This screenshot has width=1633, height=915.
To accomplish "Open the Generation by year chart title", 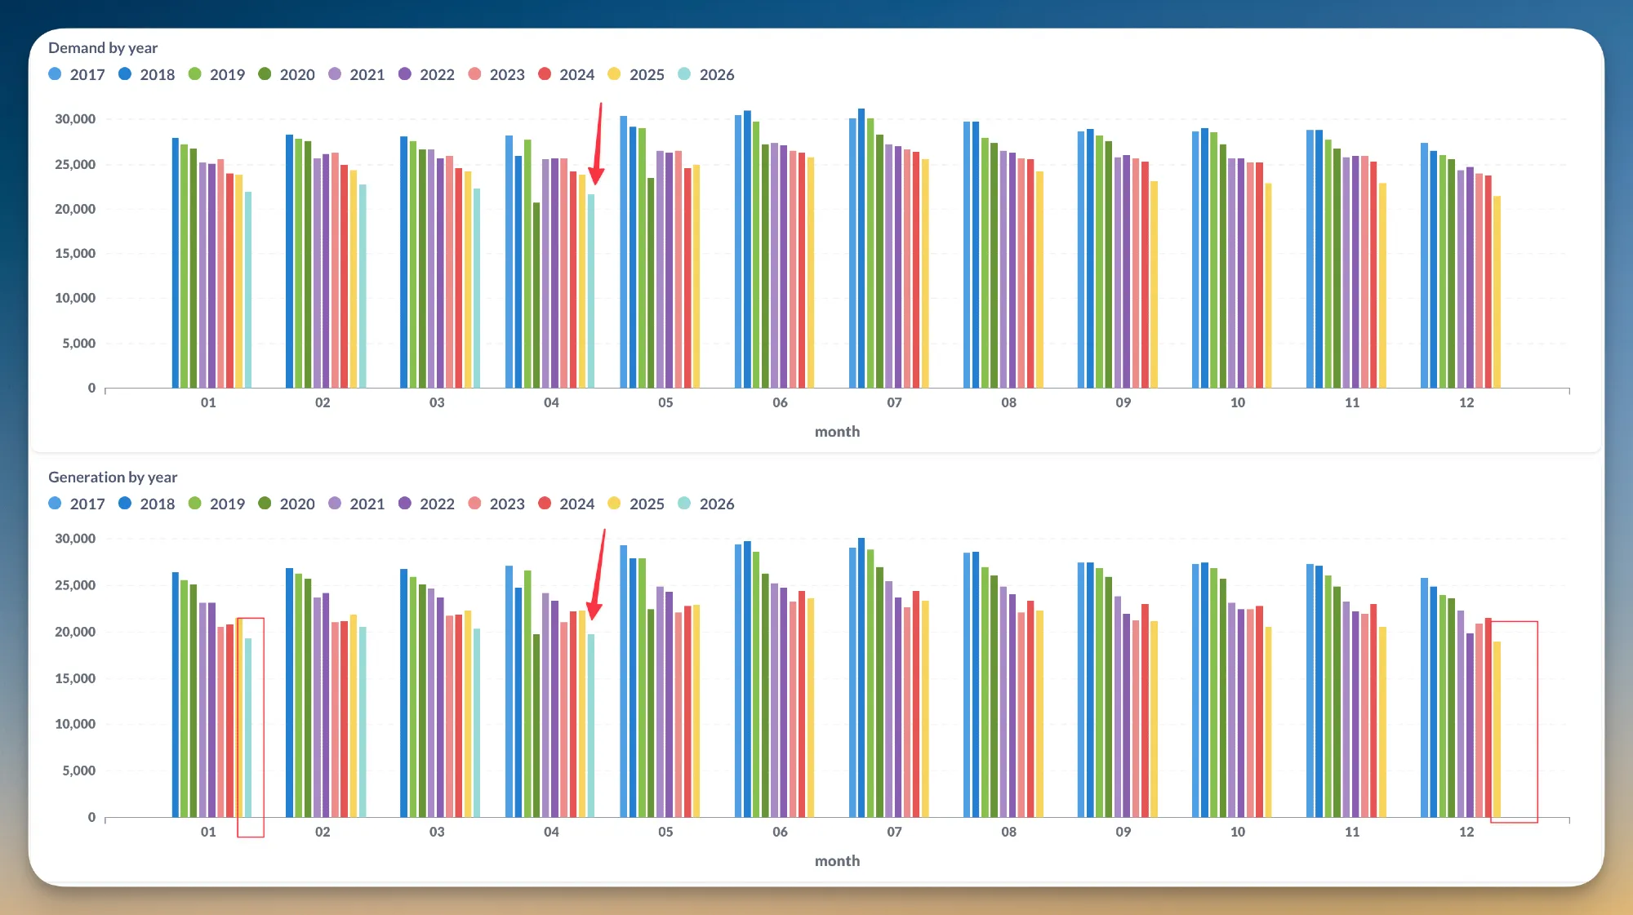I will pyautogui.click(x=113, y=477).
